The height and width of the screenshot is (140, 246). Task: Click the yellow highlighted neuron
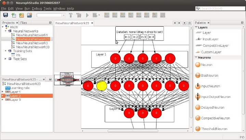(x=102, y=86)
